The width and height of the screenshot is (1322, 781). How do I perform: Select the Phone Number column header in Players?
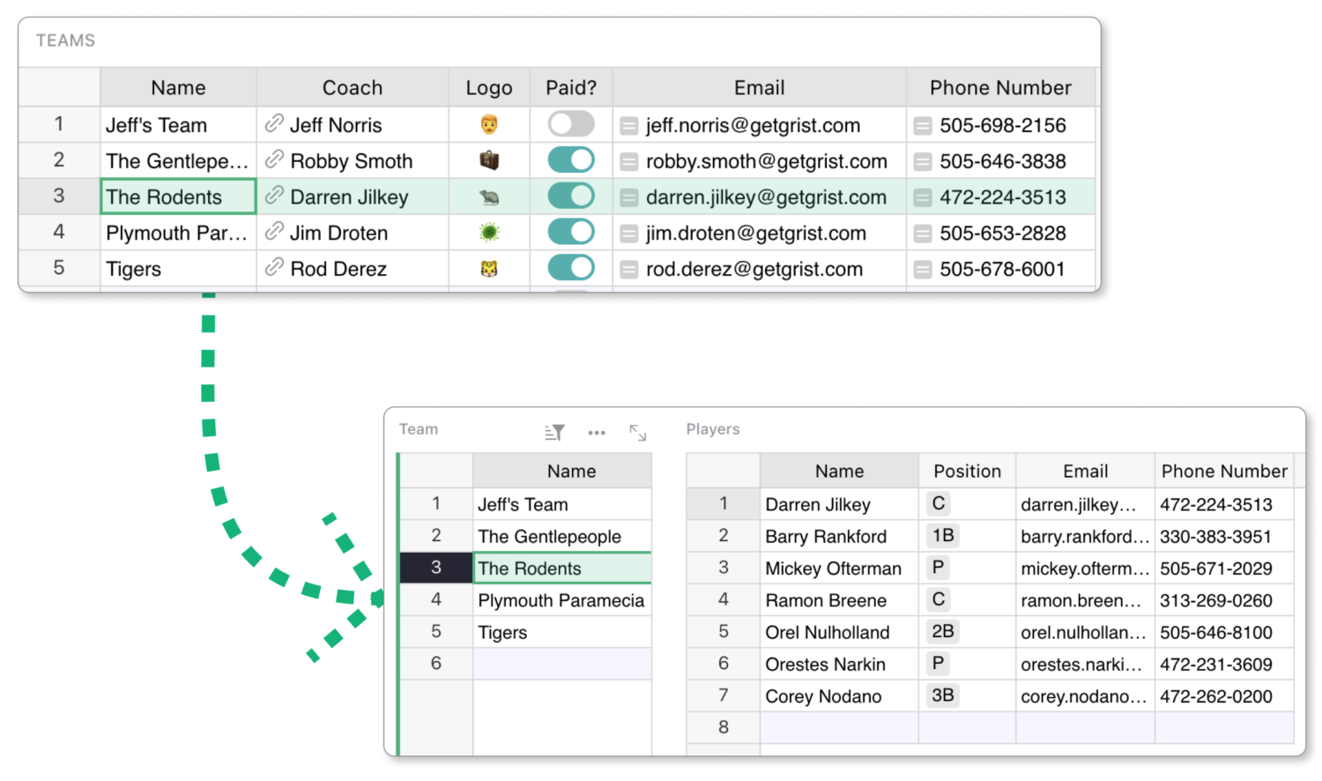click(1224, 471)
